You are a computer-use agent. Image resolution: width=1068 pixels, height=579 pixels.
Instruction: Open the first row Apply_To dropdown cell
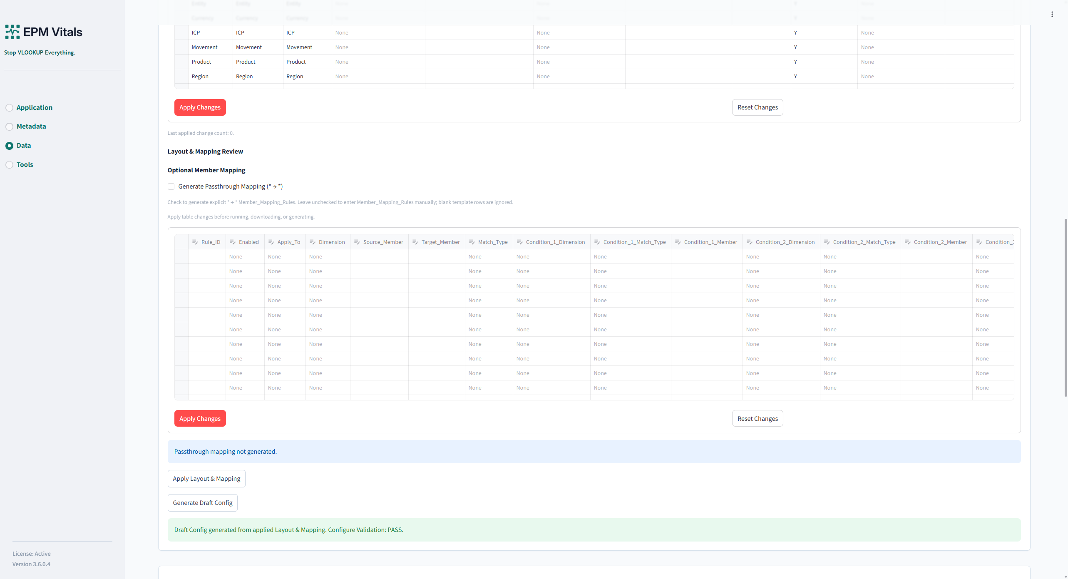coord(285,256)
